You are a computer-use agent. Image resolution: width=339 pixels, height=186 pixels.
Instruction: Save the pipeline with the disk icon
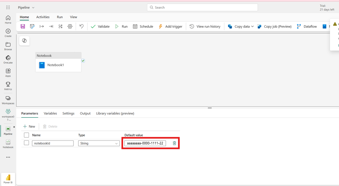23,26
